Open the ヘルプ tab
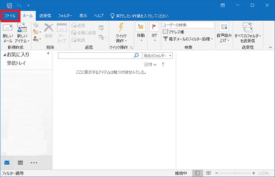 tap(99, 16)
